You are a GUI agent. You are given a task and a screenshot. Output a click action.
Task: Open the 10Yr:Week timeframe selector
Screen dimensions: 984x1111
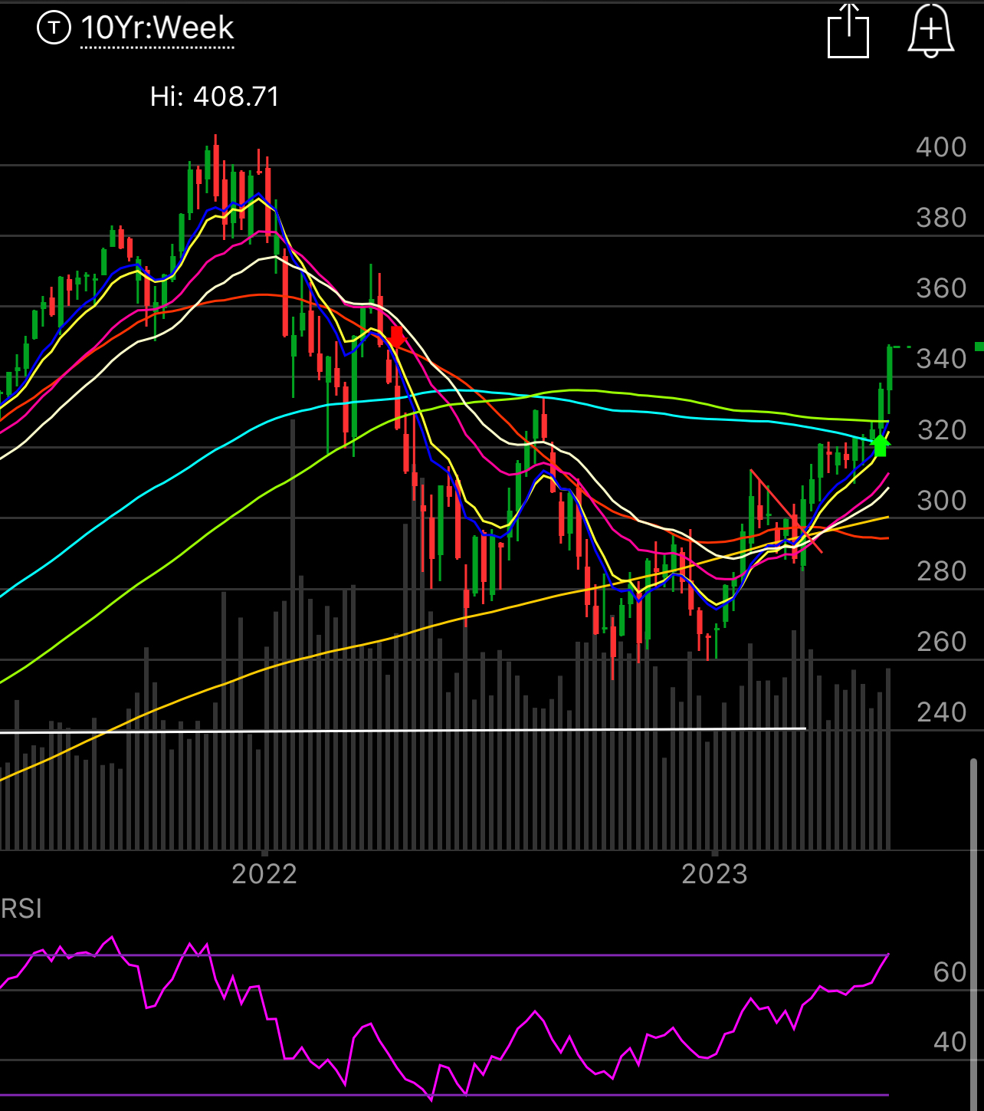(157, 28)
